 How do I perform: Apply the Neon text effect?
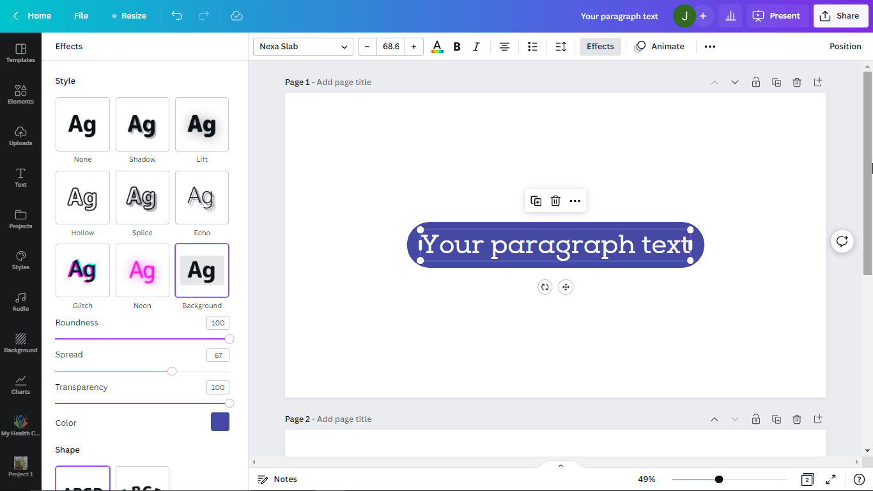click(x=142, y=270)
